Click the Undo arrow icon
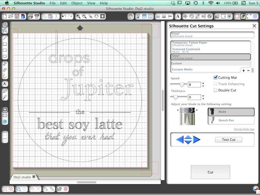The height and width of the screenshot is (195, 260). pyautogui.click(x=64, y=16)
